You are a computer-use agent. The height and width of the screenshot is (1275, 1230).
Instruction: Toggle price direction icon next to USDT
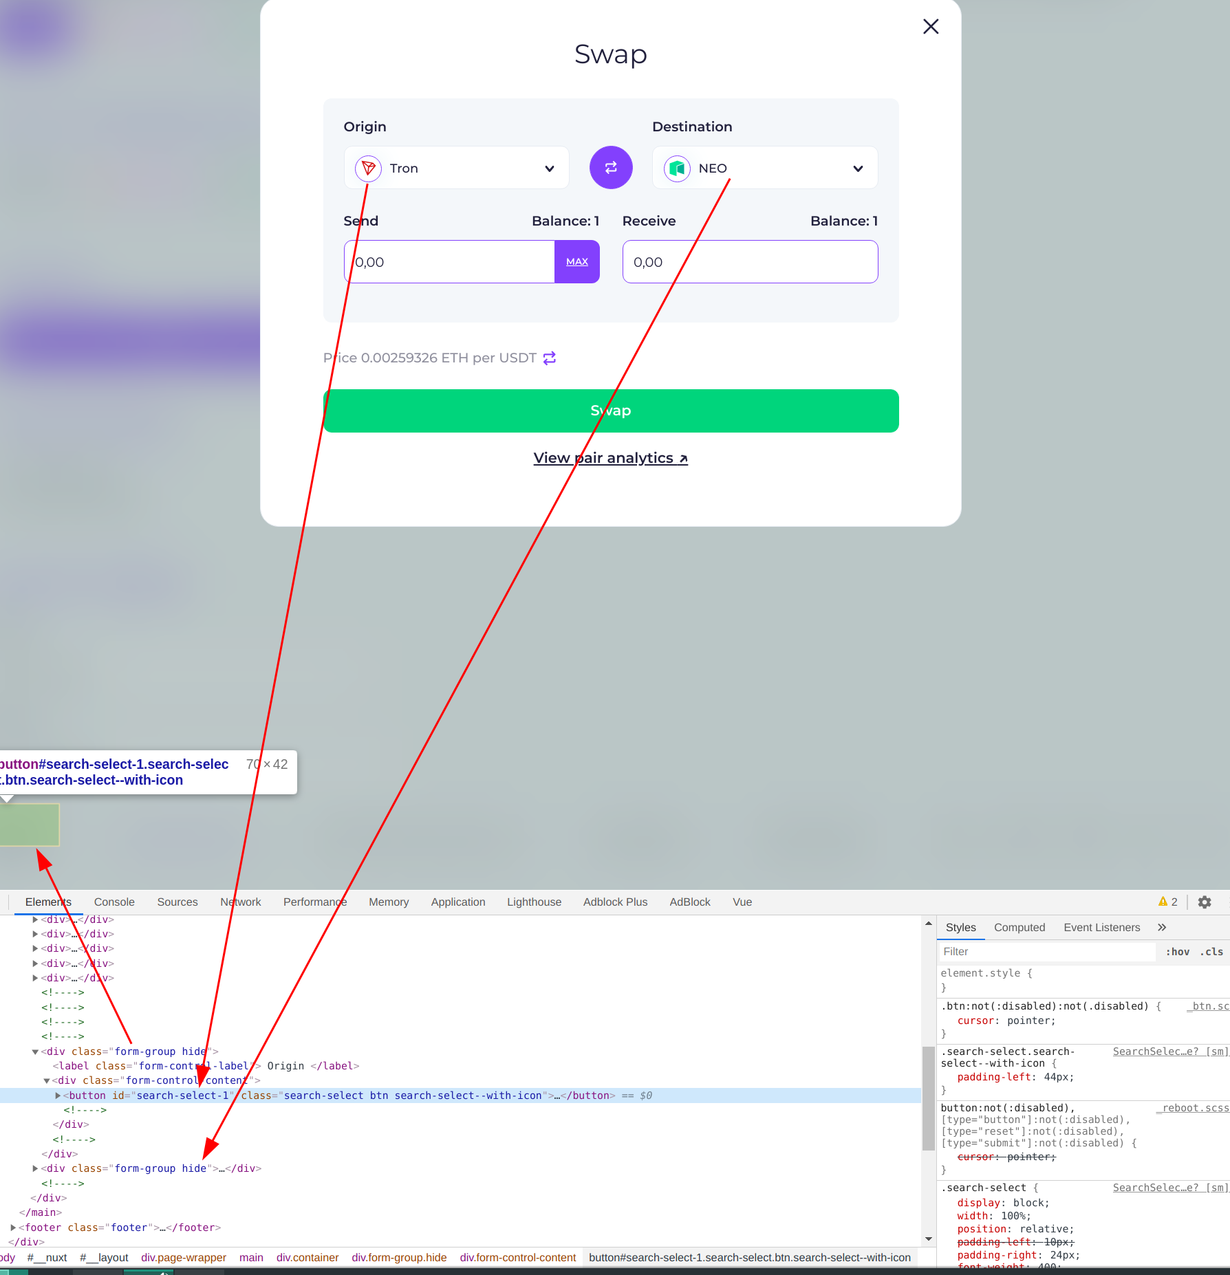tap(550, 358)
